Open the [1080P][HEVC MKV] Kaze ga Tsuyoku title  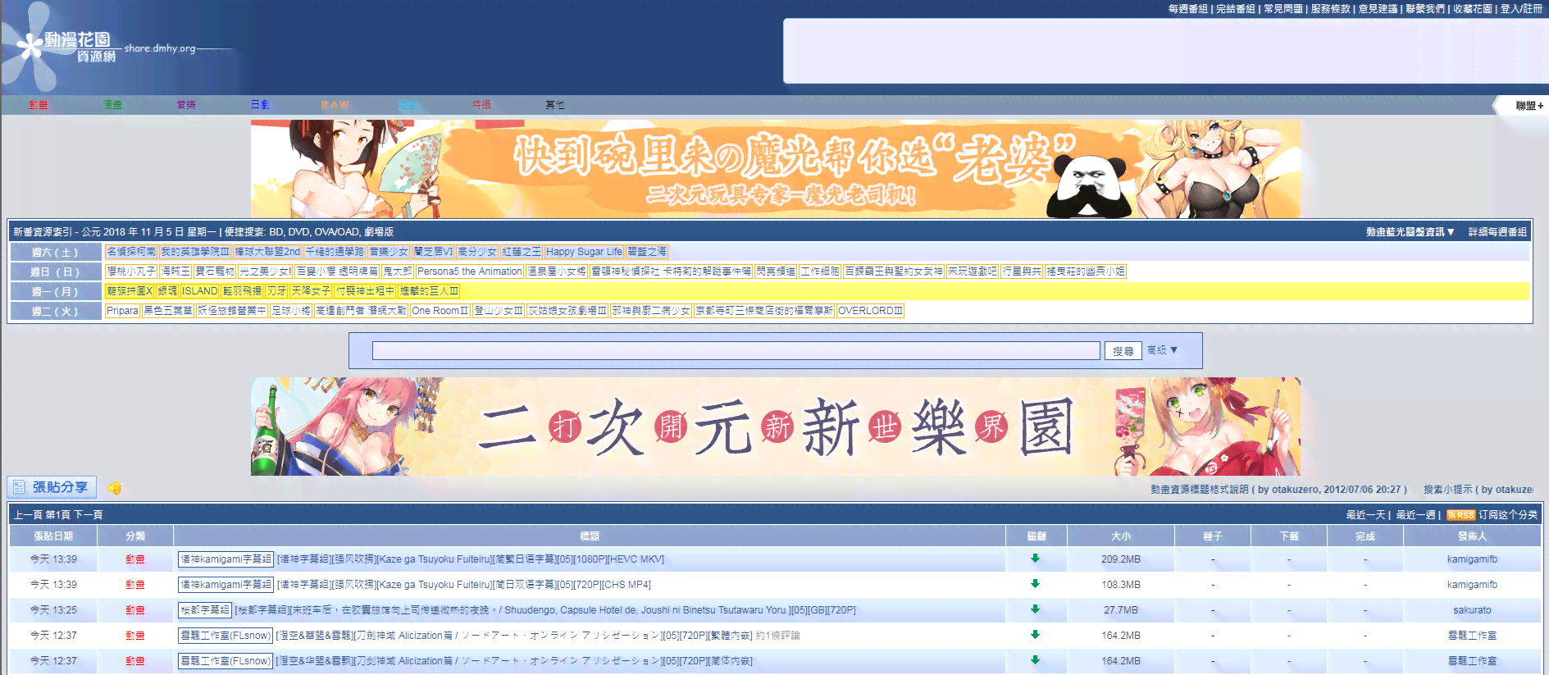(471, 559)
